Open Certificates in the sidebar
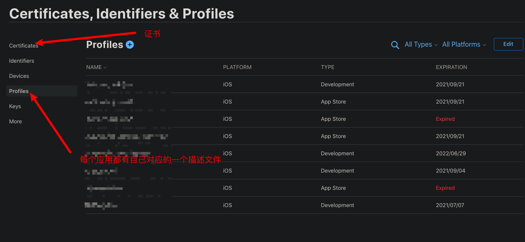Image resolution: width=525 pixels, height=242 pixels. [24, 45]
